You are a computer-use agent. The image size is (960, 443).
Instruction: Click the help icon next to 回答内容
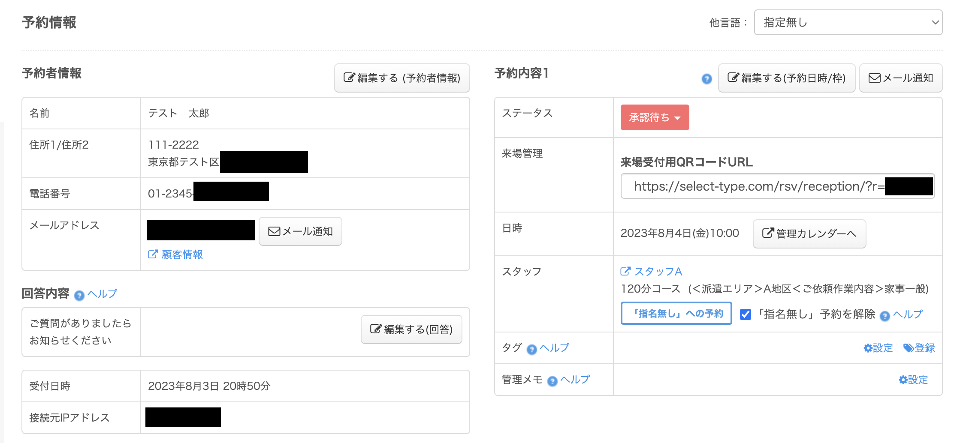tap(79, 295)
